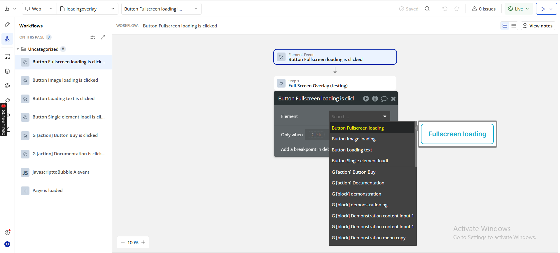This screenshot has height=253, width=560.
Task: Open the Web platform dropdown
Action: click(39, 9)
